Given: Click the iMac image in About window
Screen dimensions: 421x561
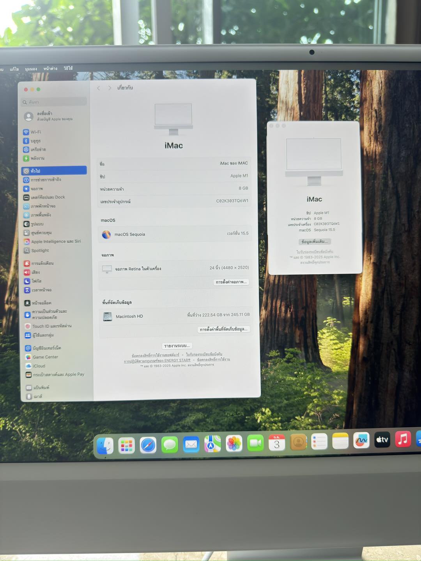Looking at the screenshot, I should pos(314,162).
